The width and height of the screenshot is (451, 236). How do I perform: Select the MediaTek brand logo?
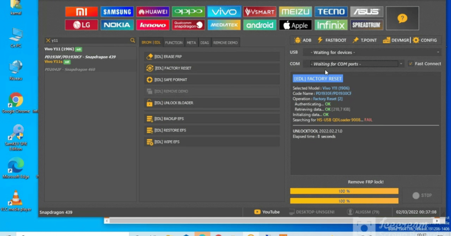click(224, 25)
